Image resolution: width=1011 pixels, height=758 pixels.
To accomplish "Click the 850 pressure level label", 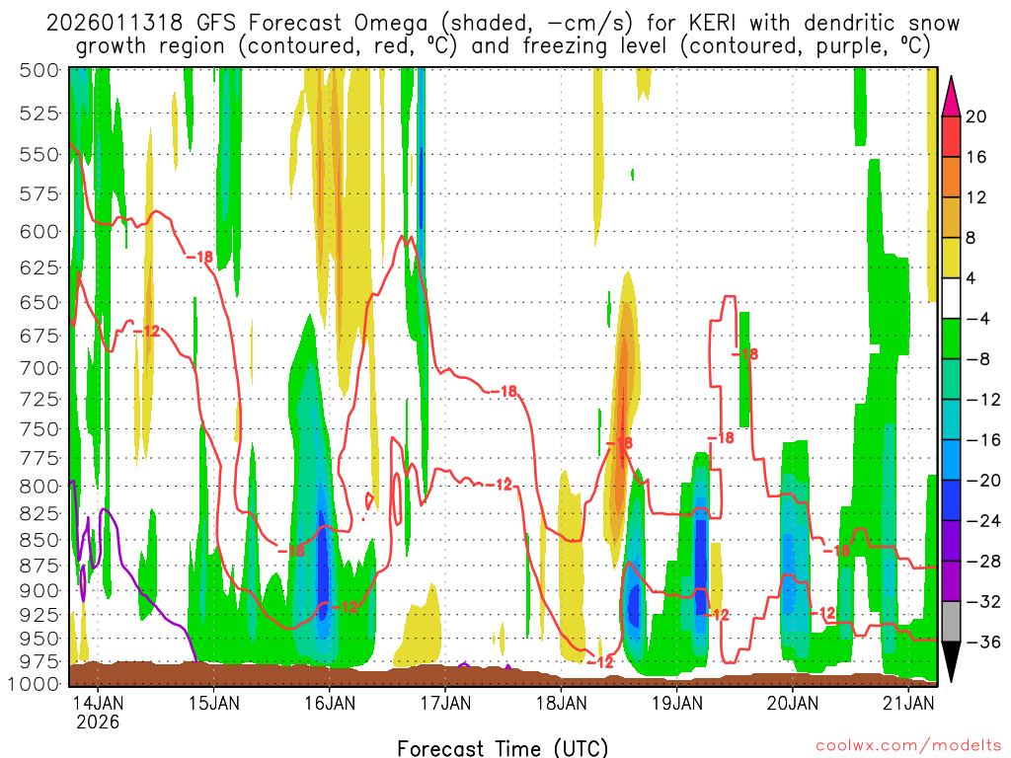I will tap(39, 540).
